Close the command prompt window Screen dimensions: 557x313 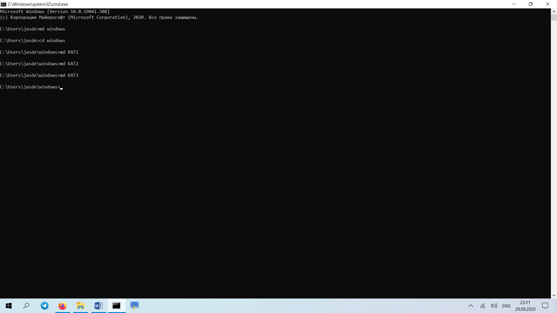point(548,4)
